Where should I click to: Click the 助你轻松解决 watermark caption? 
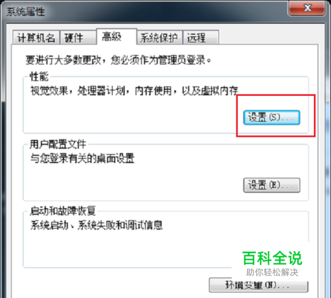pos(272,272)
